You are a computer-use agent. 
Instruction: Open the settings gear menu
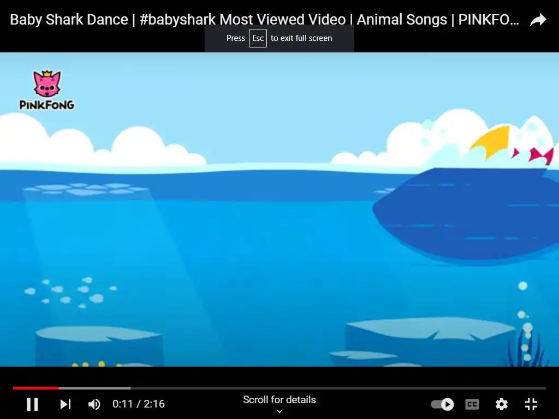coord(502,404)
